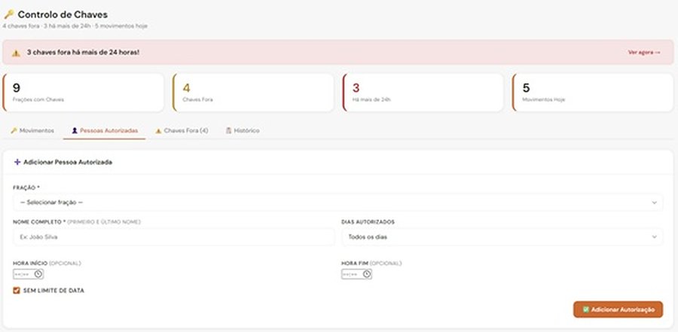This screenshot has width=678, height=332.
Task: Click the Hora Fim time field
Action: (357, 274)
